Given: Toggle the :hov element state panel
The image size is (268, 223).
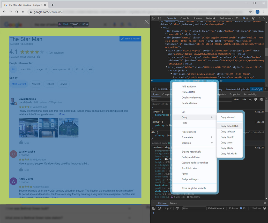Looking at the screenshot, I should pos(236,100).
